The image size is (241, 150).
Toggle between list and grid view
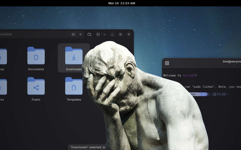coord(98,34)
